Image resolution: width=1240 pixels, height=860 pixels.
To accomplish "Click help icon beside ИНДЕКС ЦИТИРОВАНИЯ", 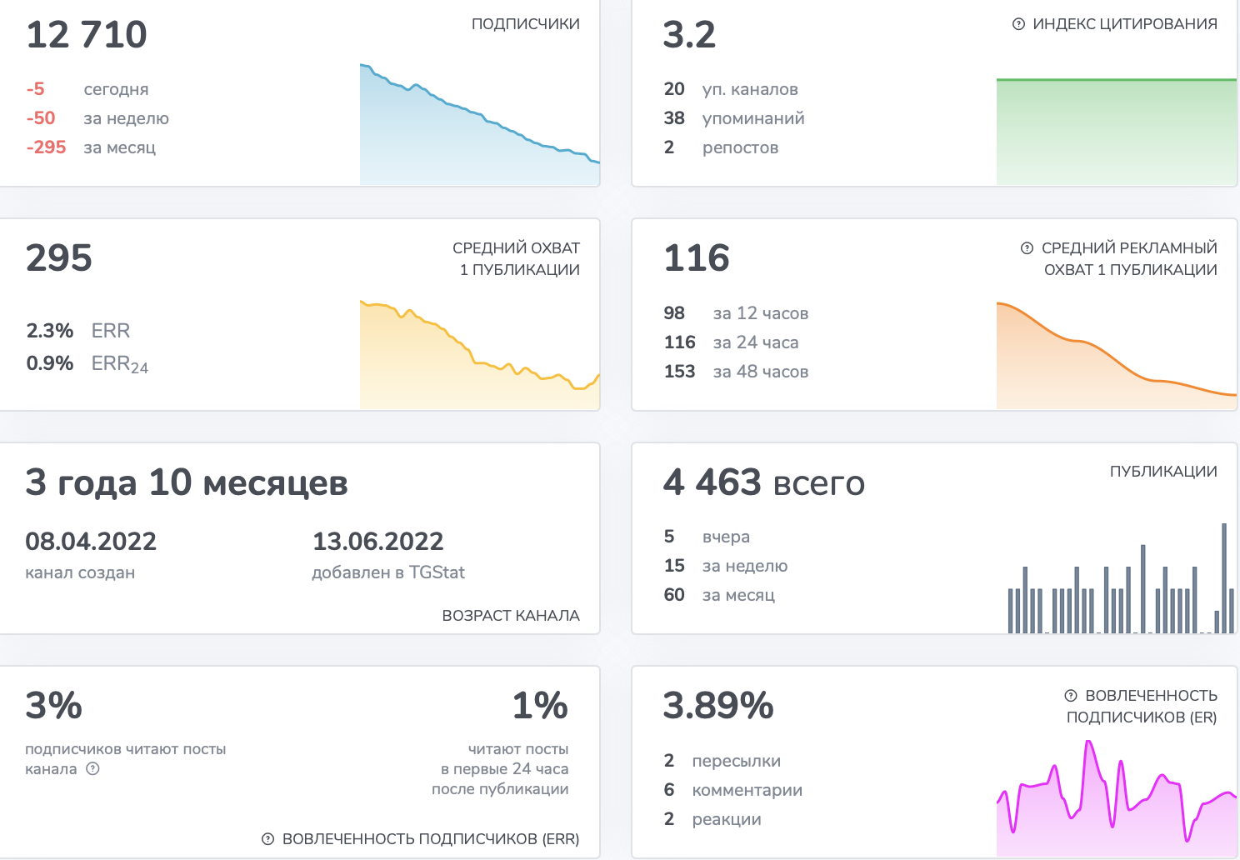I will (1018, 24).
